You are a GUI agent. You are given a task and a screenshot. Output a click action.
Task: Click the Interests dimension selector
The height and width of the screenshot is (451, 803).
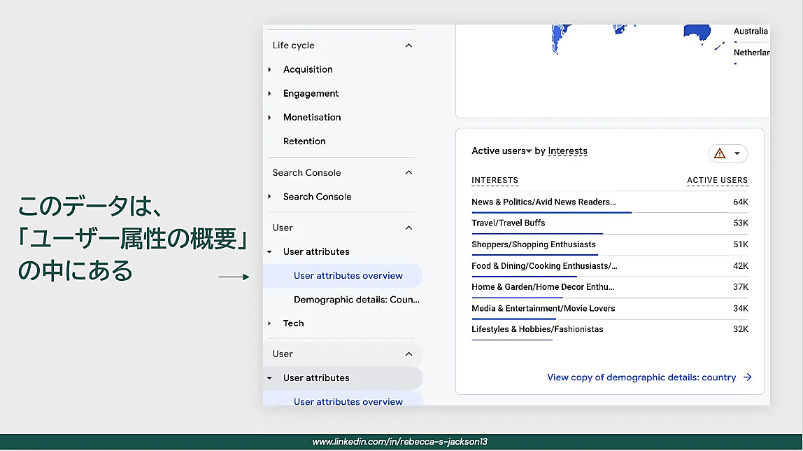[567, 151]
